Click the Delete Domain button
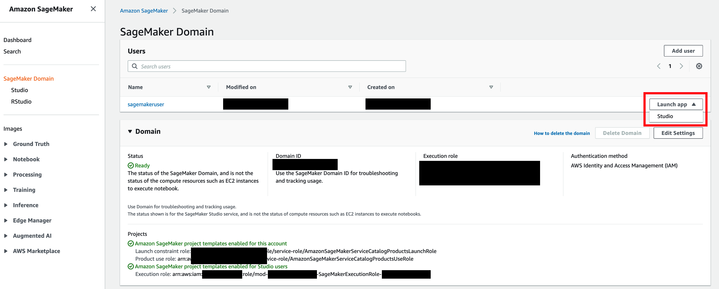This screenshot has width=719, height=289. pos(622,133)
